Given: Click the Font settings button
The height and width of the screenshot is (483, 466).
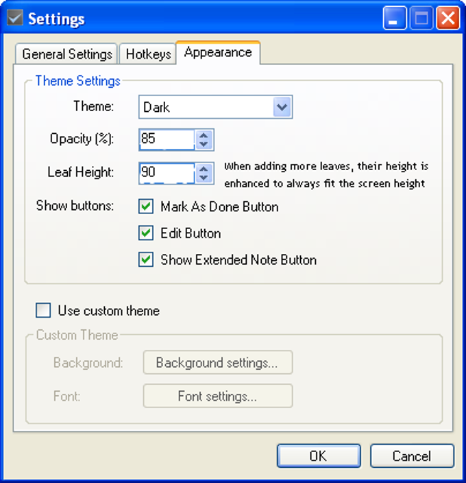Looking at the screenshot, I should pyautogui.click(x=217, y=396).
